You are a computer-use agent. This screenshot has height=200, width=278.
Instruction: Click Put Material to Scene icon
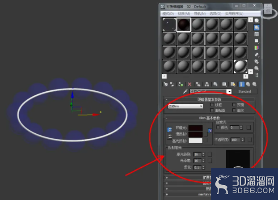[x=172, y=84]
